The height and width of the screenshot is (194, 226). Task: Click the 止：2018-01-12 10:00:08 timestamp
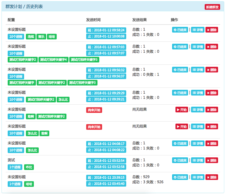click(x=106, y=36)
